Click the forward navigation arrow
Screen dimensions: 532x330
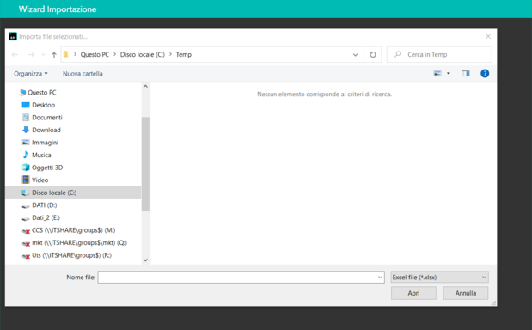(31, 55)
